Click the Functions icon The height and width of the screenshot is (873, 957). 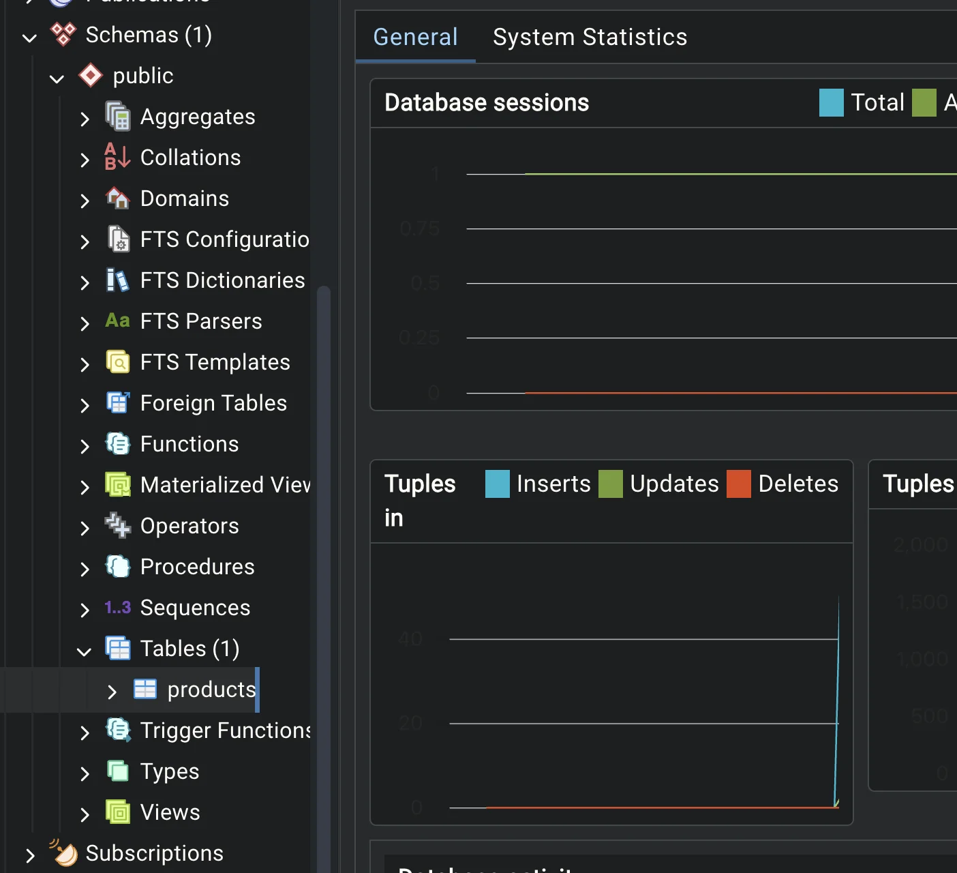(118, 443)
